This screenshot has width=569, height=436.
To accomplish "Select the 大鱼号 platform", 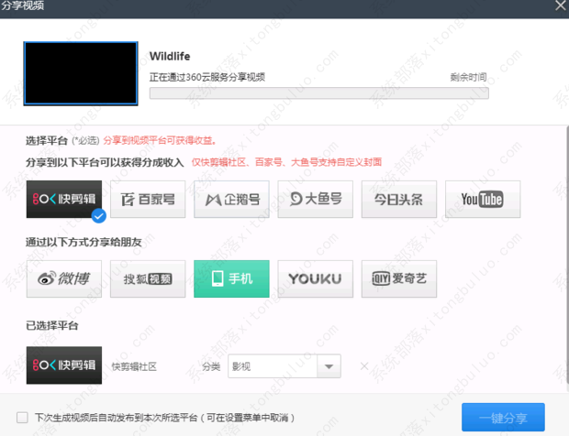I will tap(316, 199).
